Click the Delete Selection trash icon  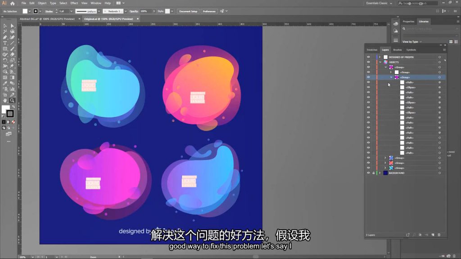tap(439, 235)
